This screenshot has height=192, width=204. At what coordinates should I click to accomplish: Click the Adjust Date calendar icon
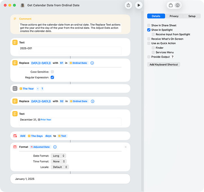(x=15, y=136)
